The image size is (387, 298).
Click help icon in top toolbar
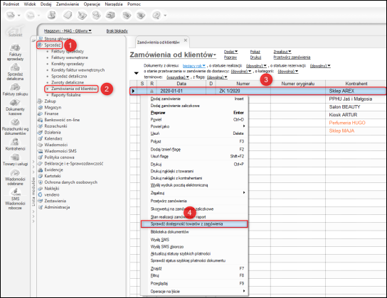[157, 16]
